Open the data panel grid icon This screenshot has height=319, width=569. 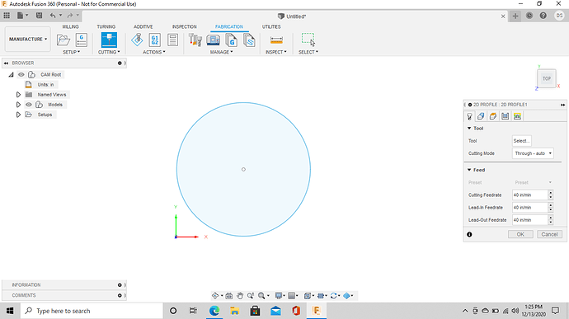7,16
